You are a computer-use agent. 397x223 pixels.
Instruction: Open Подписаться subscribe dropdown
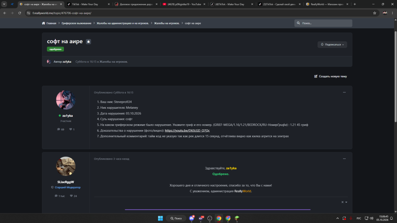pyautogui.click(x=332, y=44)
